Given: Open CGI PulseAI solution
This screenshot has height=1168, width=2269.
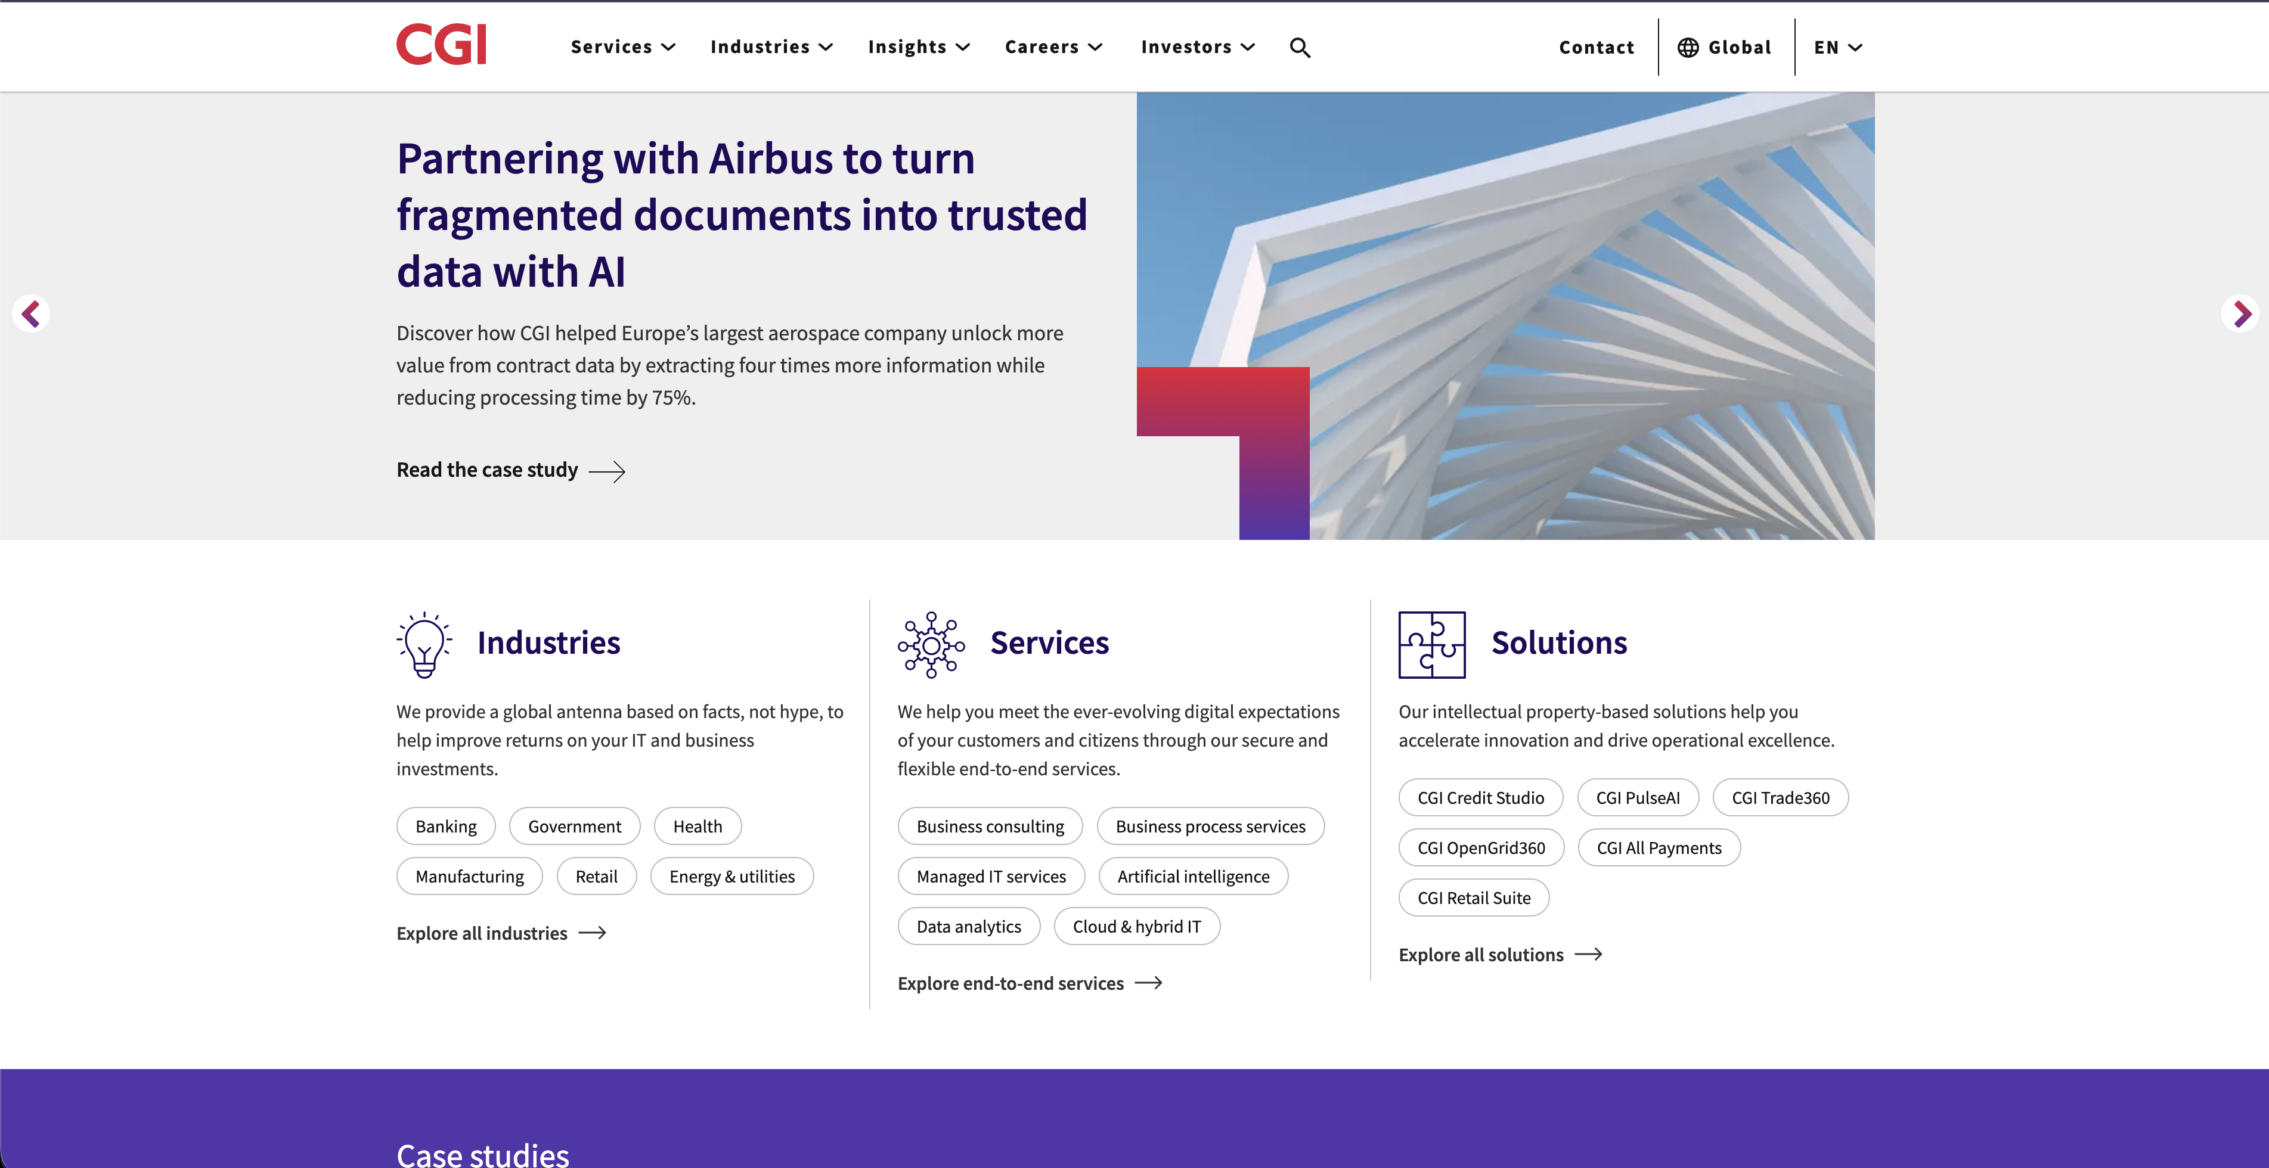Looking at the screenshot, I should tap(1638, 797).
